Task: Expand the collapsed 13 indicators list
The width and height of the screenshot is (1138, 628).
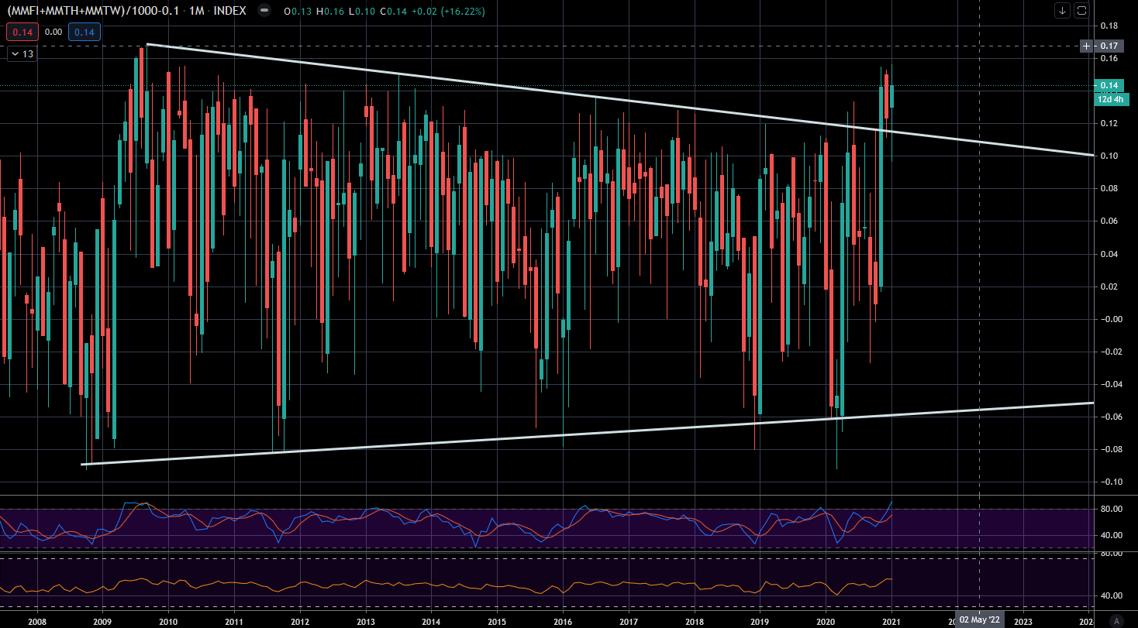Action: [22, 54]
